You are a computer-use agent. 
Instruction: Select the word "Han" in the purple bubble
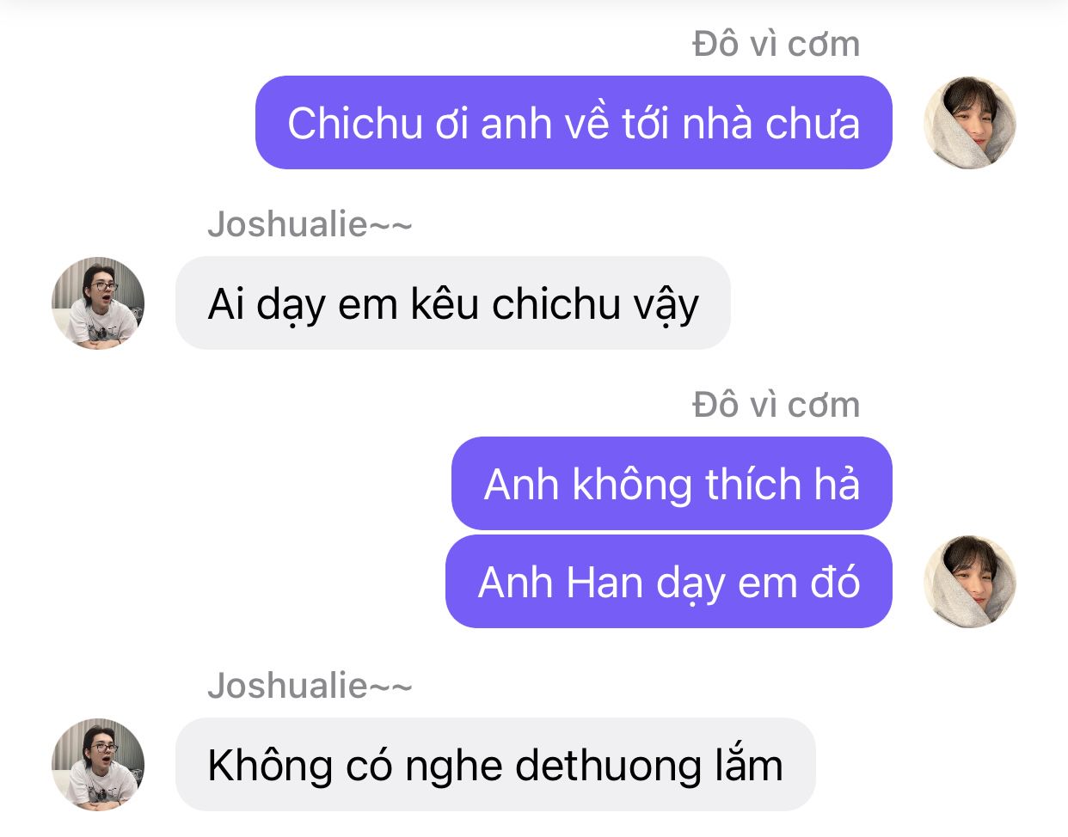tap(593, 582)
